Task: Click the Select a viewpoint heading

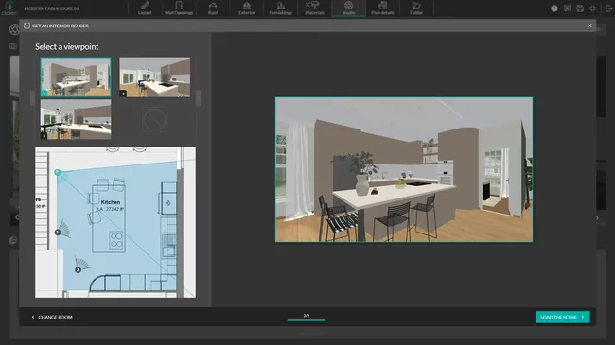Action: click(66, 46)
